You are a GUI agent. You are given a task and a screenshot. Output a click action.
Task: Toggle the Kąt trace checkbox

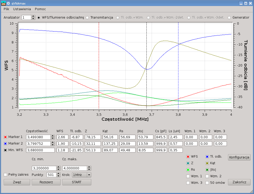pos(207,163)
